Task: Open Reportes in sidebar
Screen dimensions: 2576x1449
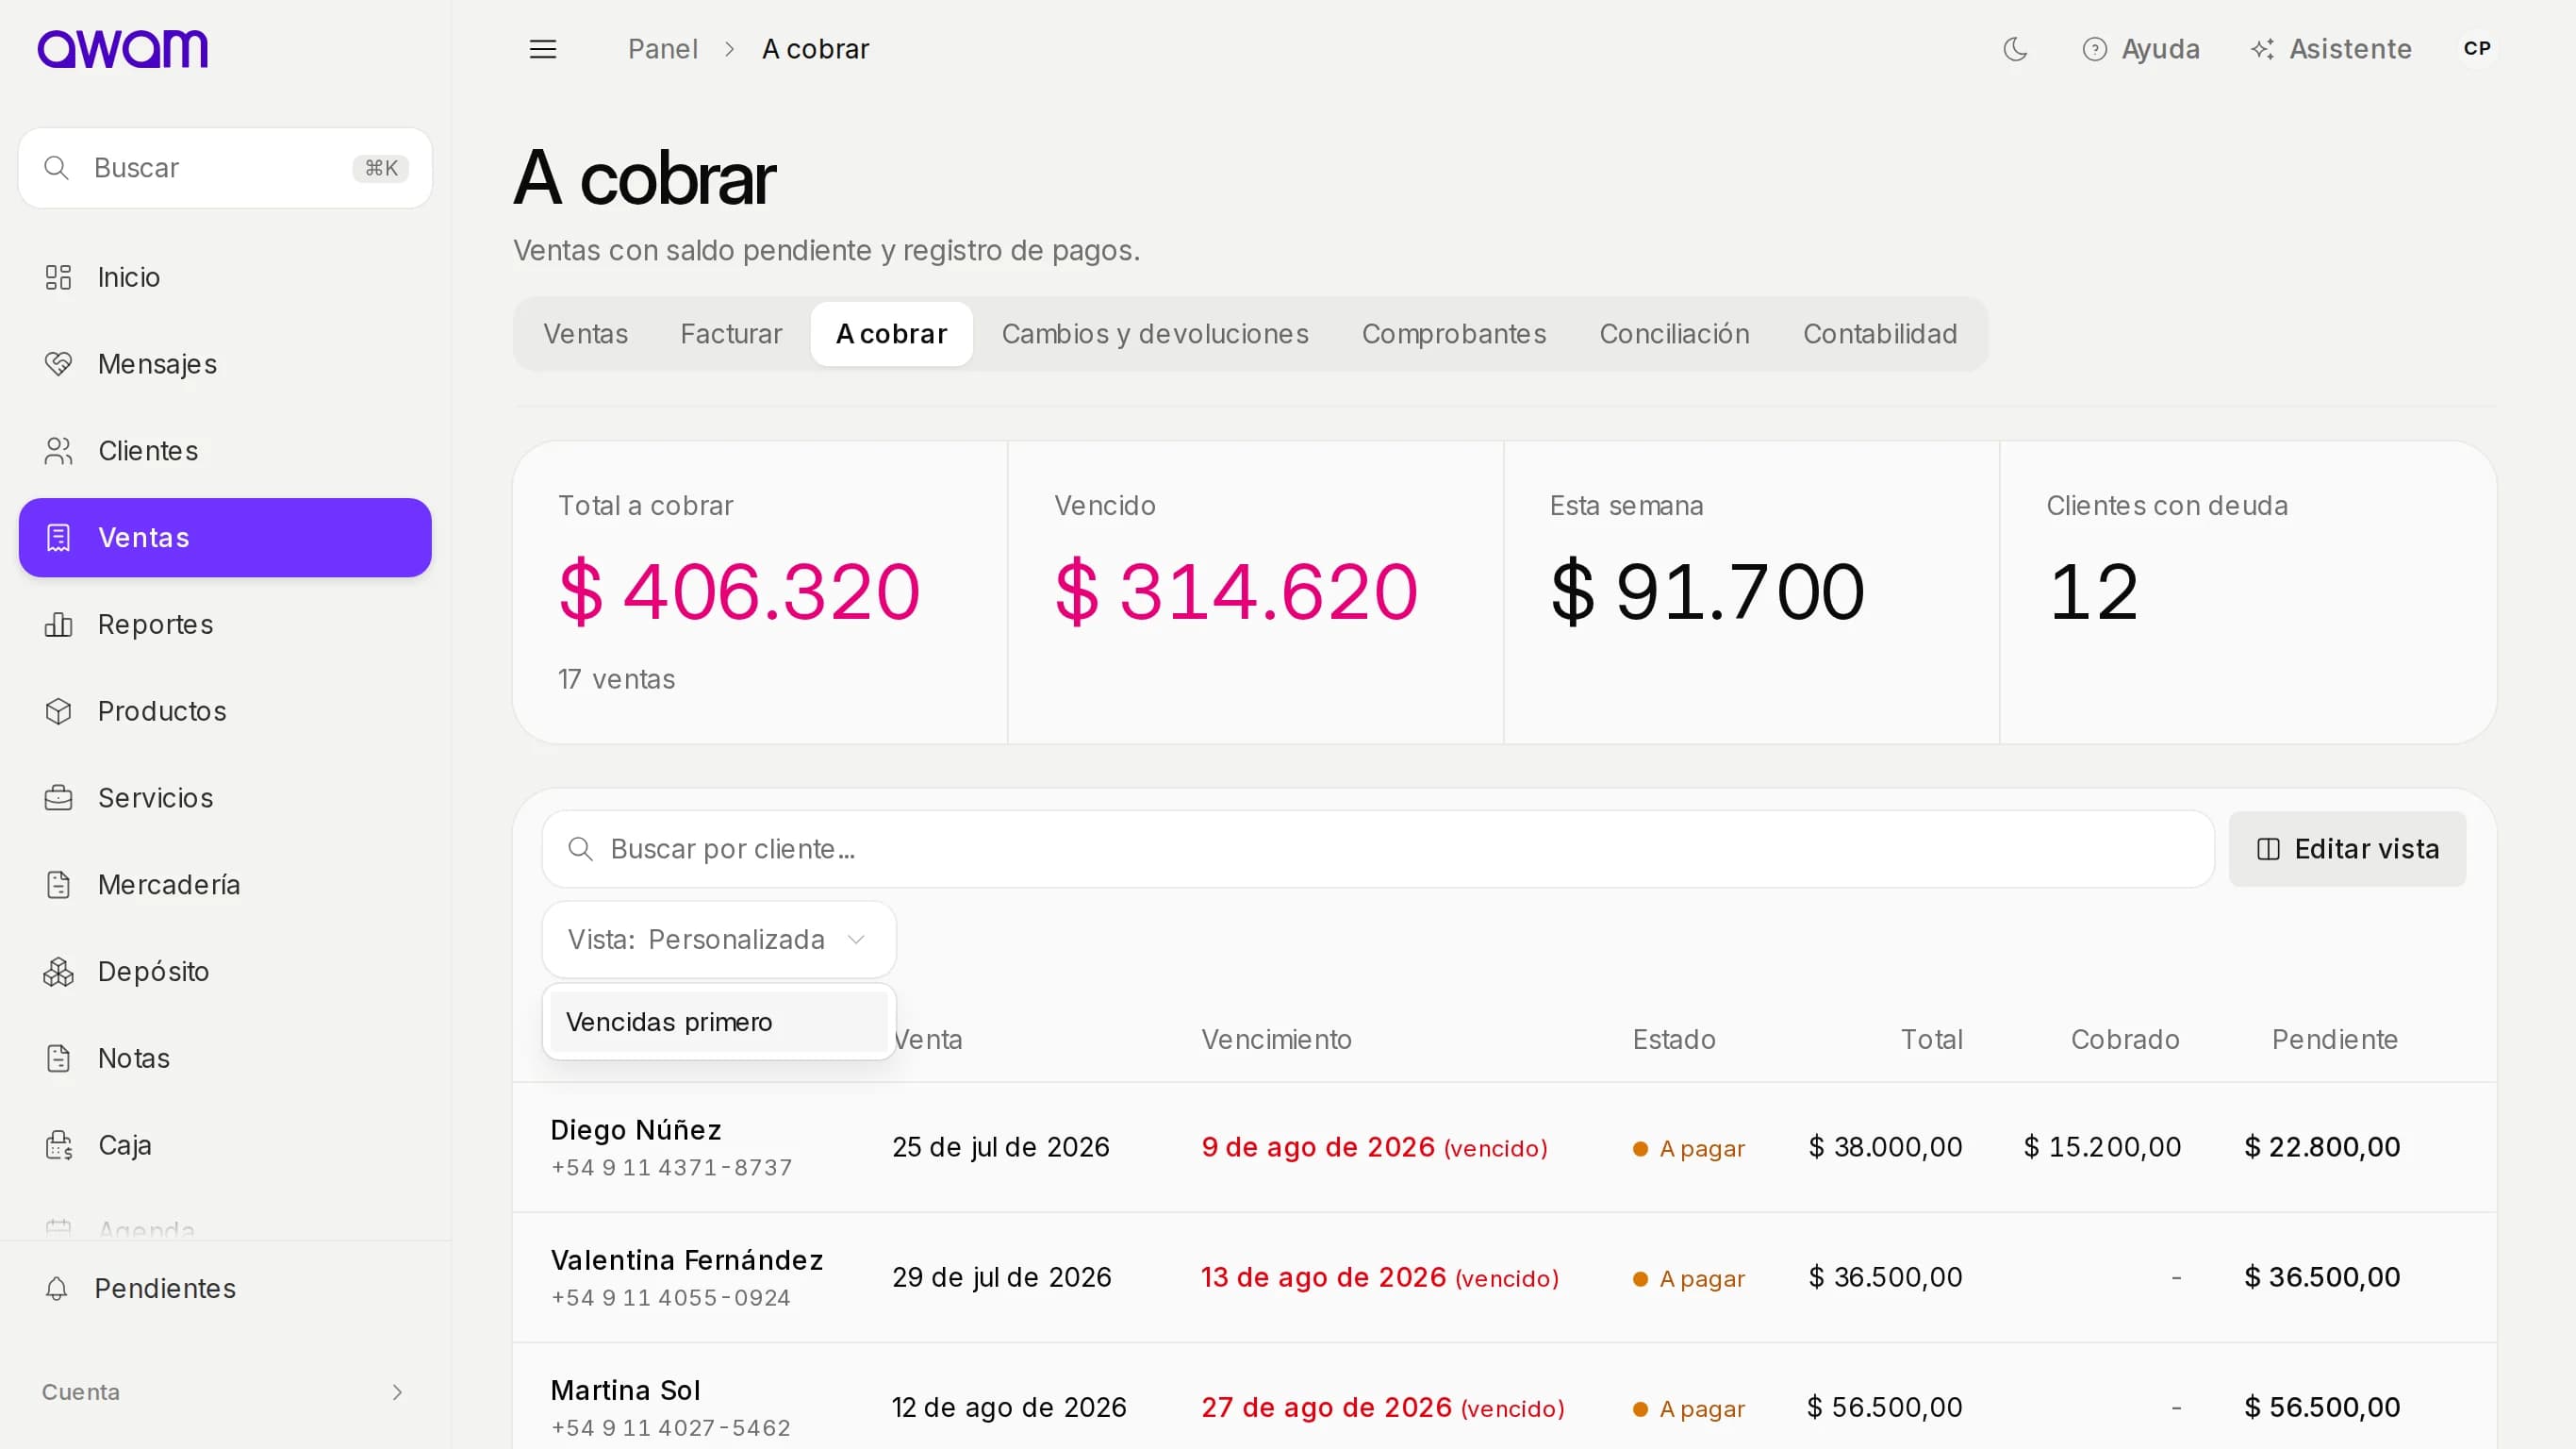Action: [225, 625]
